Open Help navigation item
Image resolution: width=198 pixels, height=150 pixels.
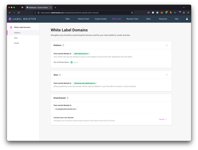pos(176,19)
